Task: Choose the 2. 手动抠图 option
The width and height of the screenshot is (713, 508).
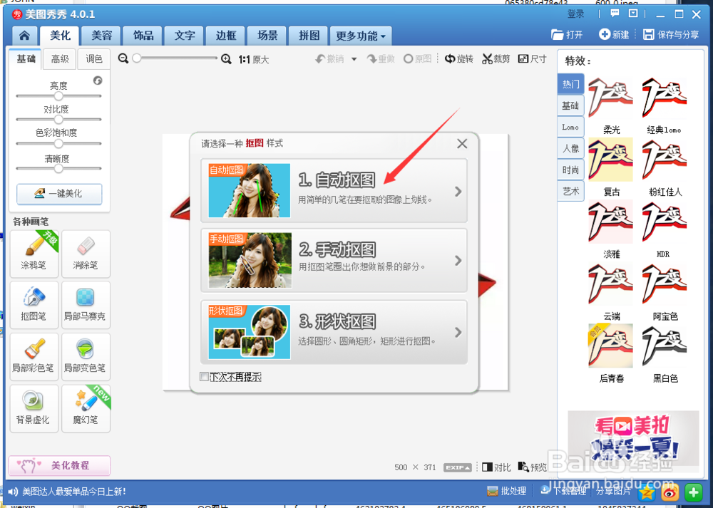Action: coord(334,260)
